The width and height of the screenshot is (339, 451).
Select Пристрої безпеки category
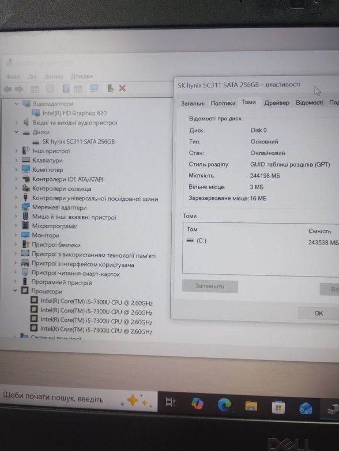tap(56, 245)
